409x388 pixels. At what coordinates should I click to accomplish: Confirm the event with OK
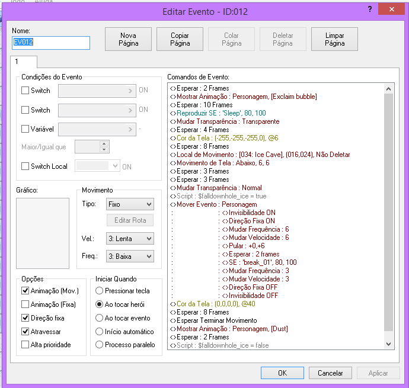[x=282, y=373]
